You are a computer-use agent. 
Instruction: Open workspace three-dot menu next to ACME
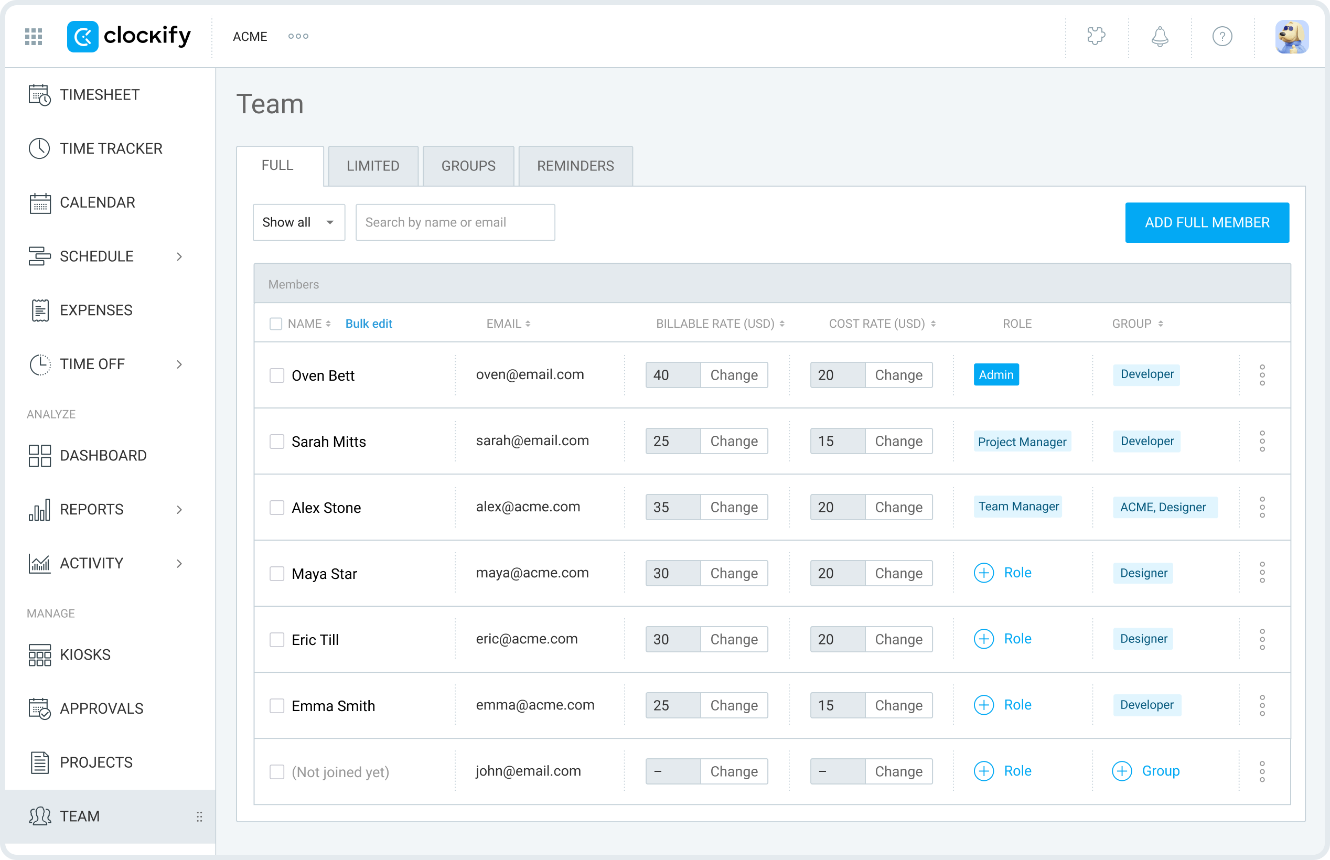298,37
